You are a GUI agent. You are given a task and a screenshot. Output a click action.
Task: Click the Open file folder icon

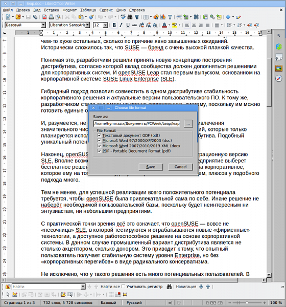pyautogui.click(x=18, y=17)
